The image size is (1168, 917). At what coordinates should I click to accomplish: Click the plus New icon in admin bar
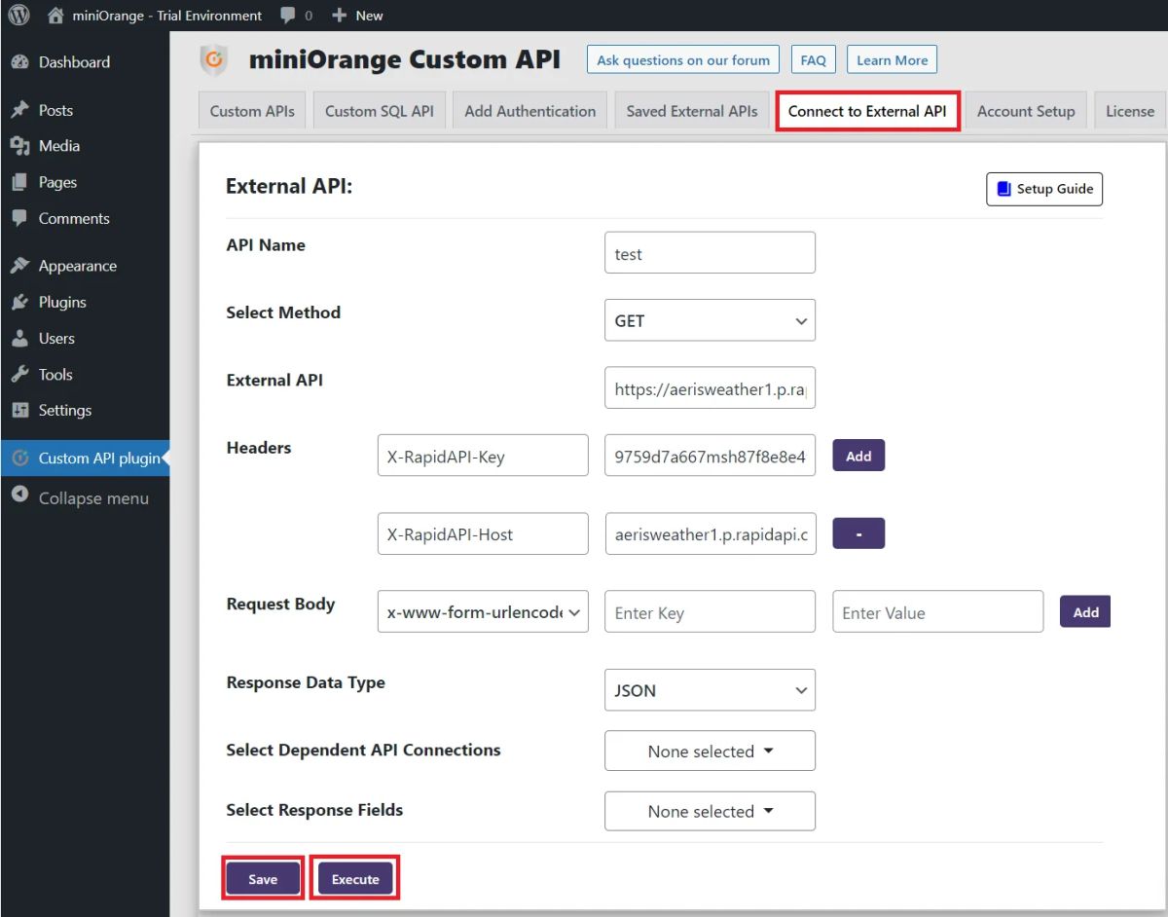click(x=339, y=16)
